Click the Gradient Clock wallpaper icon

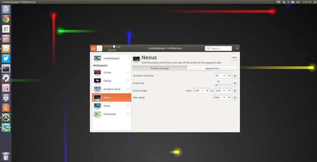click(98, 89)
